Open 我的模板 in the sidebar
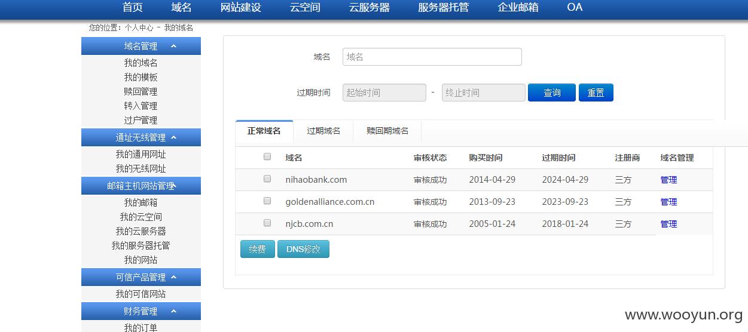The width and height of the screenshot is (748, 332). tap(141, 77)
